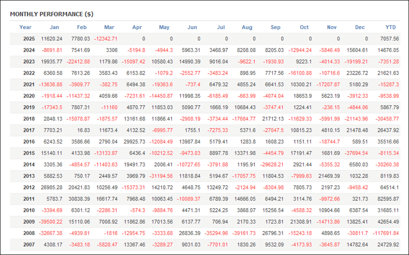Click the 2012 YTD value 64514.1
The width and height of the screenshot is (409, 255).
(389, 188)
